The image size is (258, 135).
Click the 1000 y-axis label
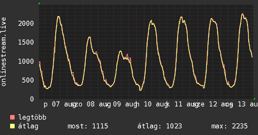coord(26,62)
